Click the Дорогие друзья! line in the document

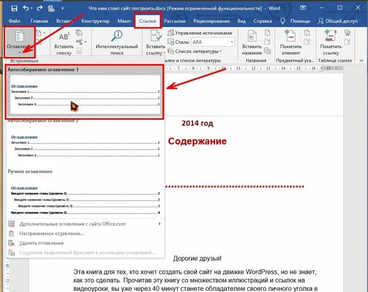pyautogui.click(x=197, y=259)
